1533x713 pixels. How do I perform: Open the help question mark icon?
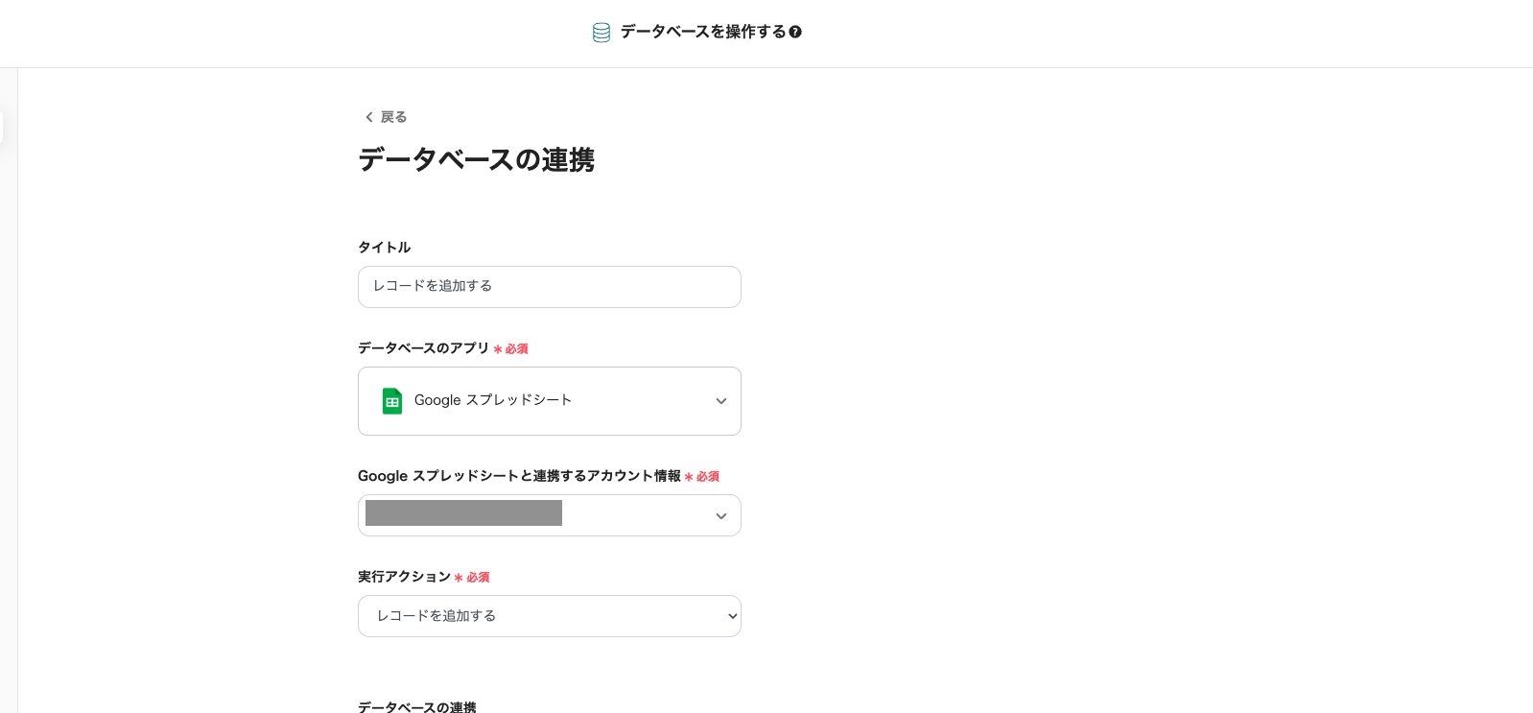point(795,32)
